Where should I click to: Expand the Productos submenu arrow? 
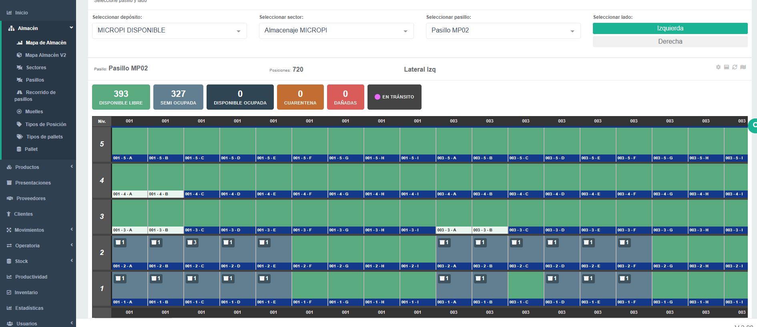pyautogui.click(x=72, y=167)
